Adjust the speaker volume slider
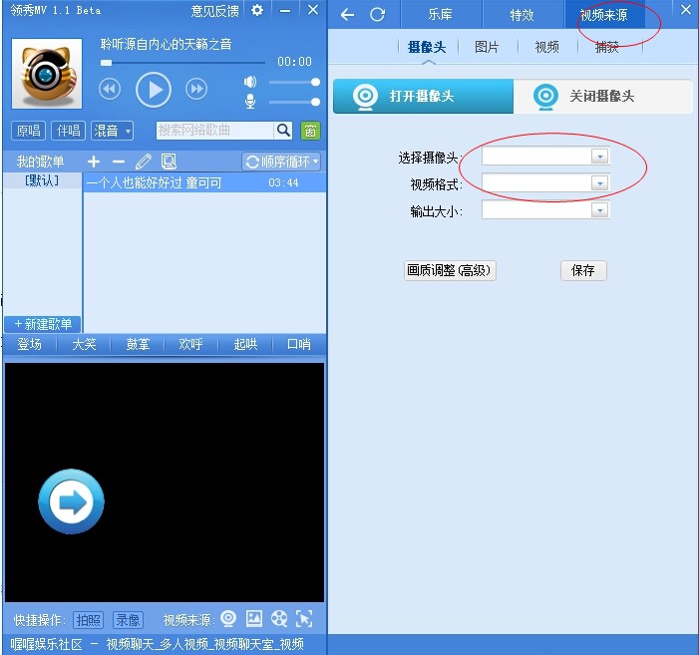 (294, 82)
